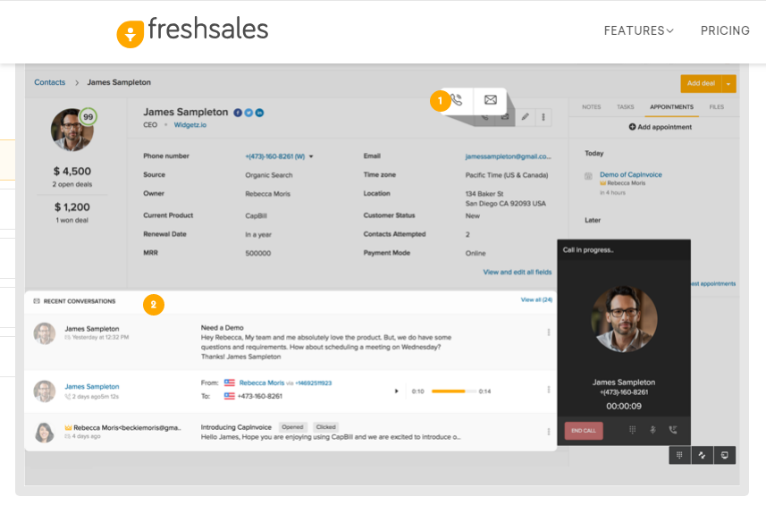This screenshot has width=766, height=505.
Task: Select the Appointments tab
Action: pyautogui.click(x=671, y=107)
